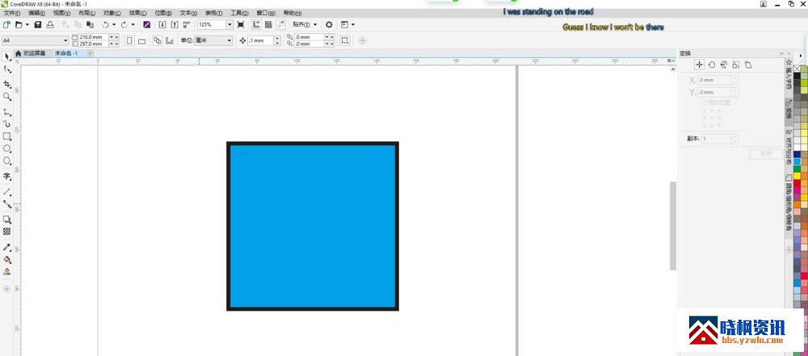Set page orientation to landscape
This screenshot has width=808, height=356.
coord(141,40)
